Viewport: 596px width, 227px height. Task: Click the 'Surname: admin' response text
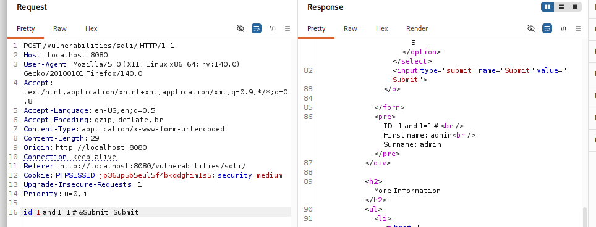click(412, 145)
